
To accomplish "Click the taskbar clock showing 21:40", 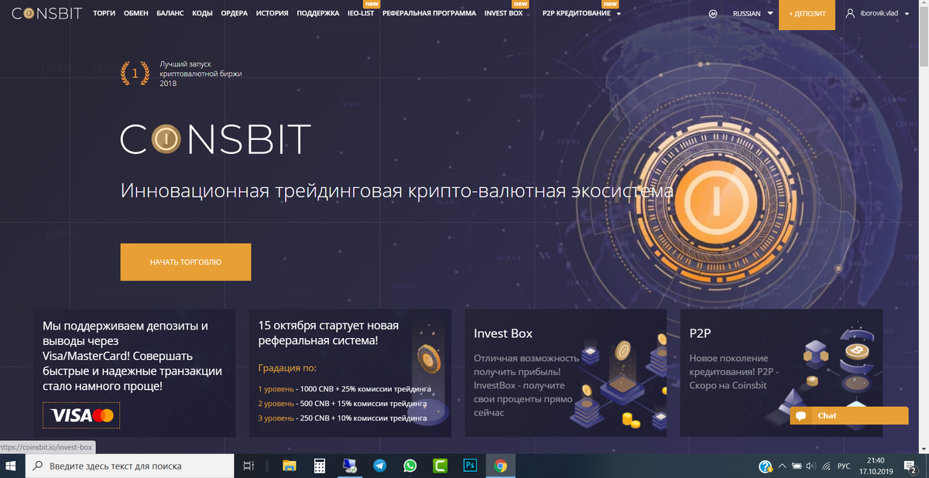I will (877, 466).
